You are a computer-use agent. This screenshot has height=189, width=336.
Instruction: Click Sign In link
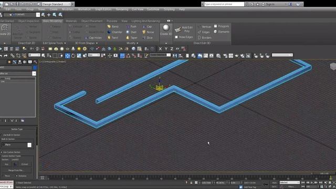point(270,4)
